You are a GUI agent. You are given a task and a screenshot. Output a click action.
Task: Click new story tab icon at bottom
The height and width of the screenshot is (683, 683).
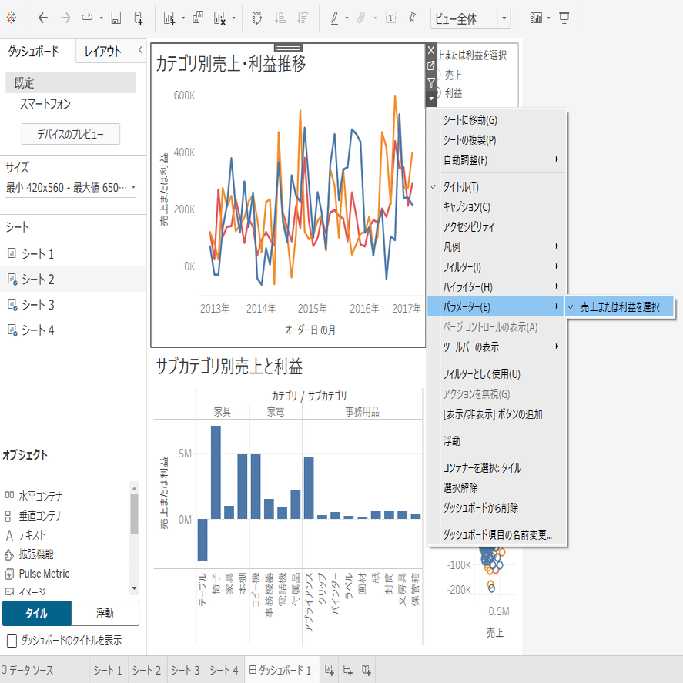(367, 669)
